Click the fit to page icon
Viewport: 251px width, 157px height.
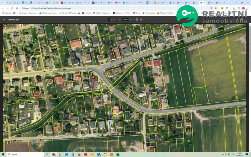tap(137, 19)
